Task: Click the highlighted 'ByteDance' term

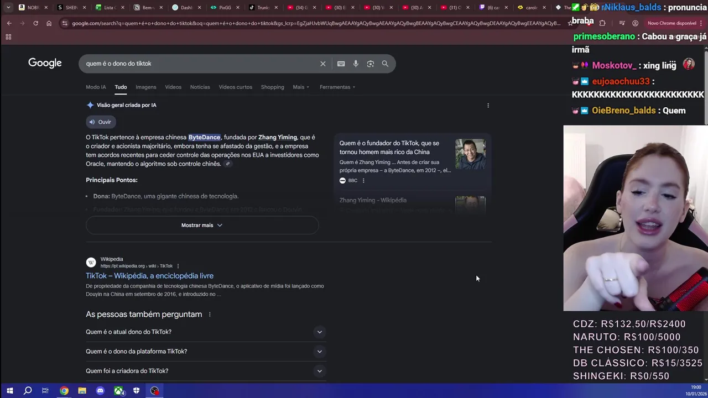Action: 204,137
